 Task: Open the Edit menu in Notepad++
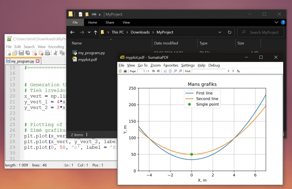[18, 47]
